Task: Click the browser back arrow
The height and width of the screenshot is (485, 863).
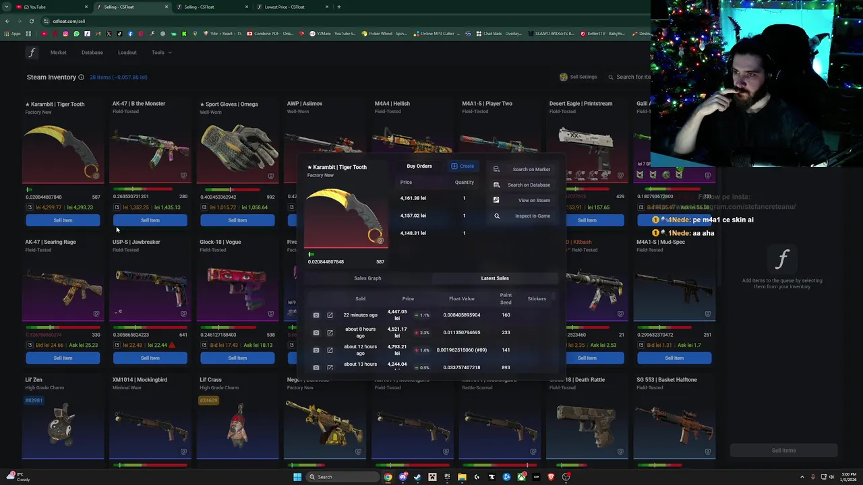Action: [x=7, y=21]
